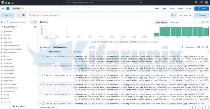Open the help menu icon

click(196, 2)
